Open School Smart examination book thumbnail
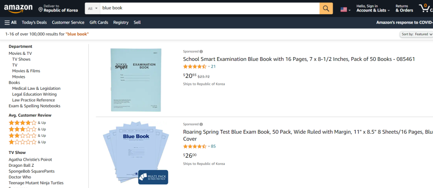 (x=136, y=80)
